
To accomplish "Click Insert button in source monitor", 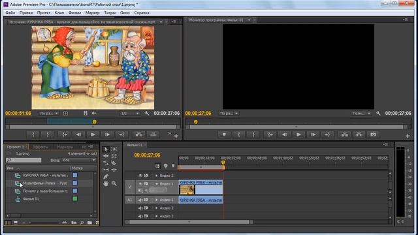I will (x=139, y=134).
